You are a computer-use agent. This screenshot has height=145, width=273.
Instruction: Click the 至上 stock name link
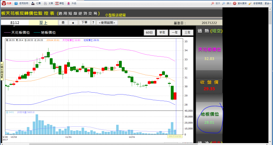(43, 23)
